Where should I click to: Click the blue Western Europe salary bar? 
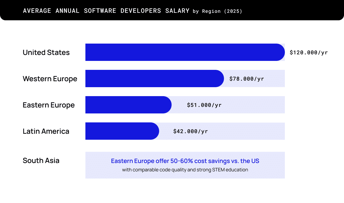(155, 79)
